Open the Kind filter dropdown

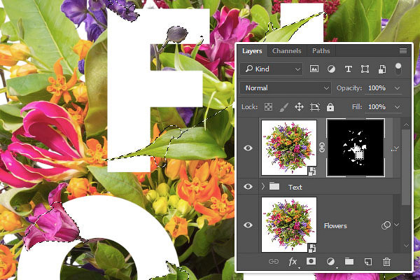coord(272,69)
